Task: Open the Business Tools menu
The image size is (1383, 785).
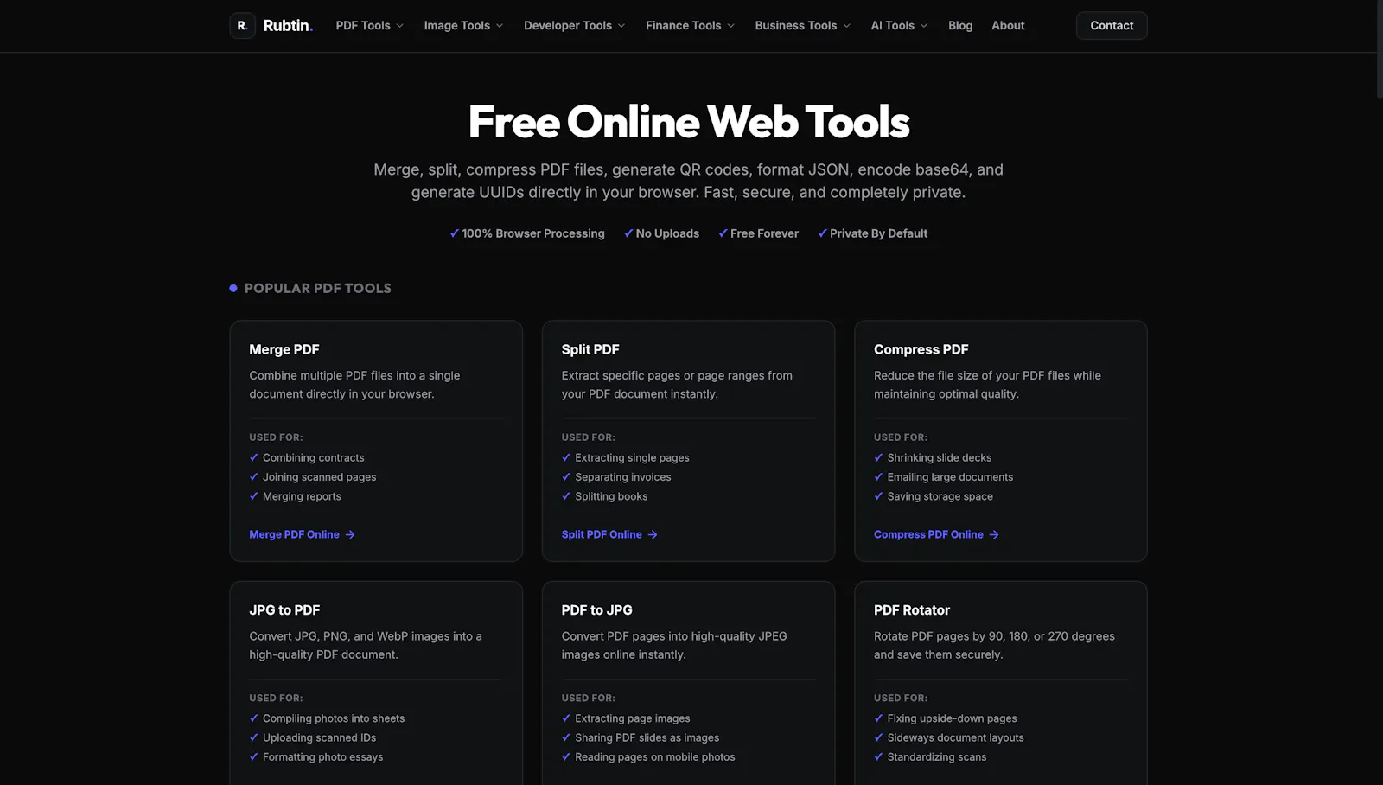Action: coord(802,26)
